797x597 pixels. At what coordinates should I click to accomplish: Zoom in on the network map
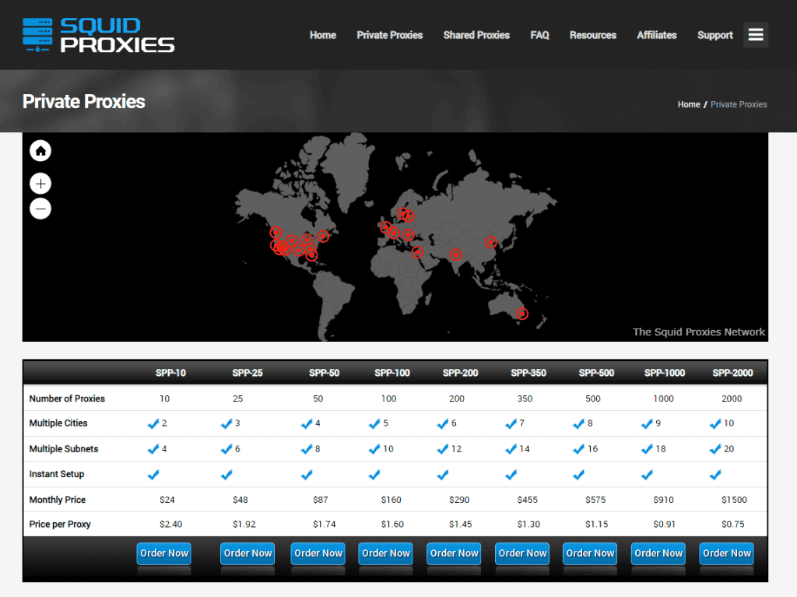(x=40, y=184)
